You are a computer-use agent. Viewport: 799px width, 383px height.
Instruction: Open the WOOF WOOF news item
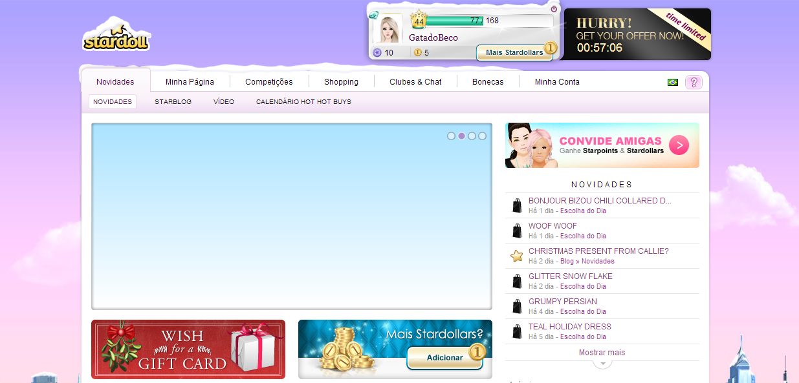(553, 226)
